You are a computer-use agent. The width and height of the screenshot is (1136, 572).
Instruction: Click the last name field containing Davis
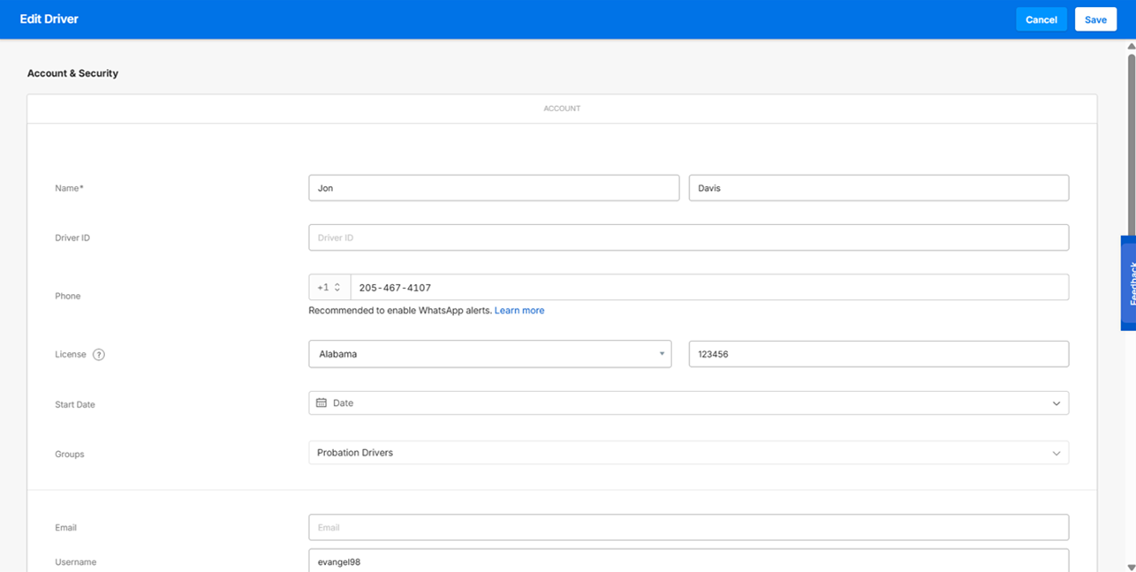point(878,188)
